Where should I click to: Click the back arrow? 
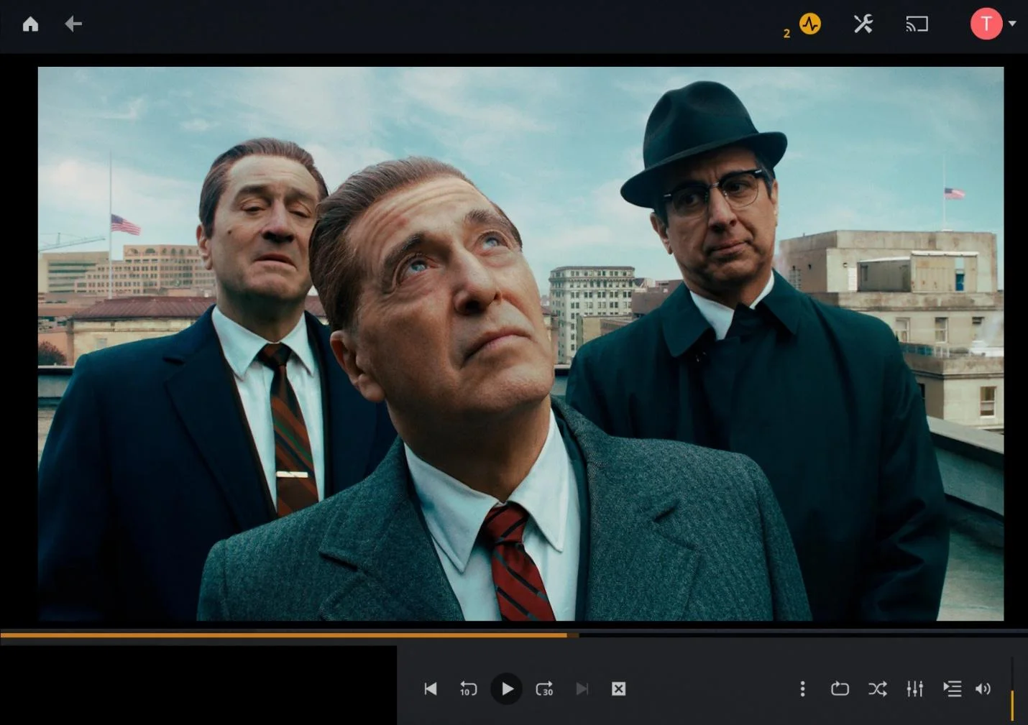click(73, 24)
